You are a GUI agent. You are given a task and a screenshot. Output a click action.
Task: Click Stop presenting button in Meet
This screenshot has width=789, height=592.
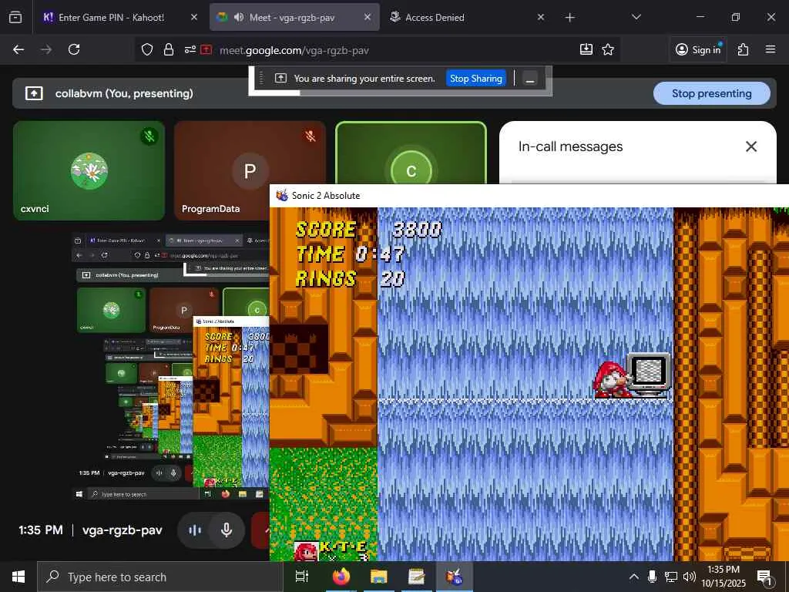pyautogui.click(x=711, y=93)
